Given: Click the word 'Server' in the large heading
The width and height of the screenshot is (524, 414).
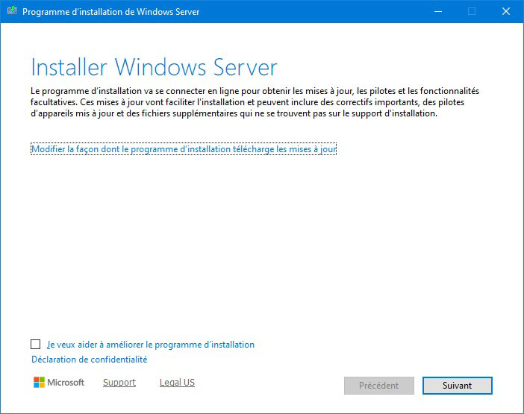Looking at the screenshot, I should 240,67.
